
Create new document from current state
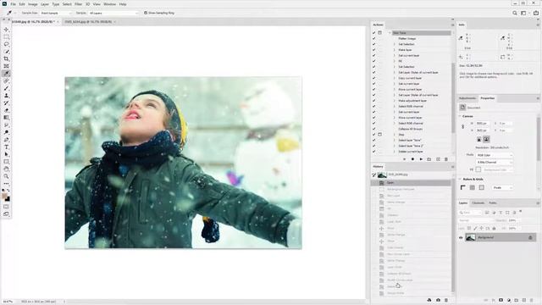coord(429,300)
